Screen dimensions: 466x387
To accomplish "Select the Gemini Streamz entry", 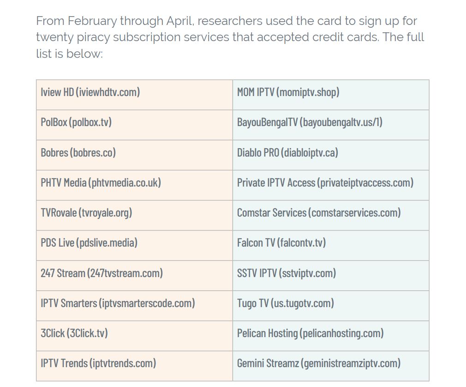I will [331, 366].
